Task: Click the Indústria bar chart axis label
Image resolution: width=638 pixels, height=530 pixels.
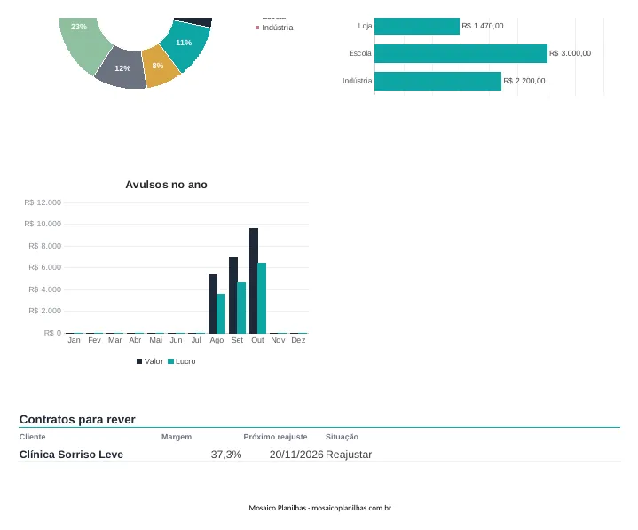Action: (358, 81)
